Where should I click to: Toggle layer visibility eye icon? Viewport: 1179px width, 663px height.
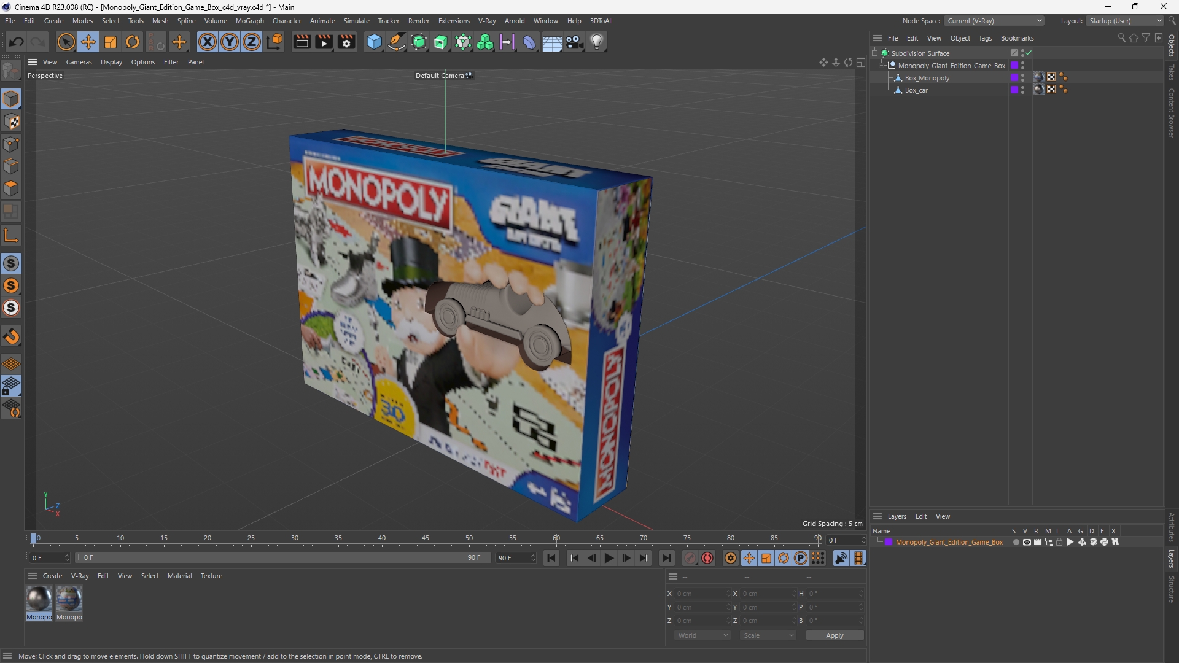click(1027, 542)
